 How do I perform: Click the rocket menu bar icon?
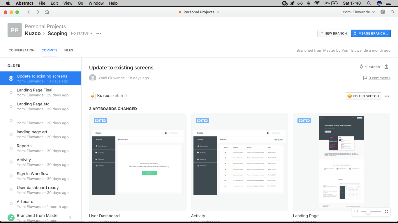point(293,3)
